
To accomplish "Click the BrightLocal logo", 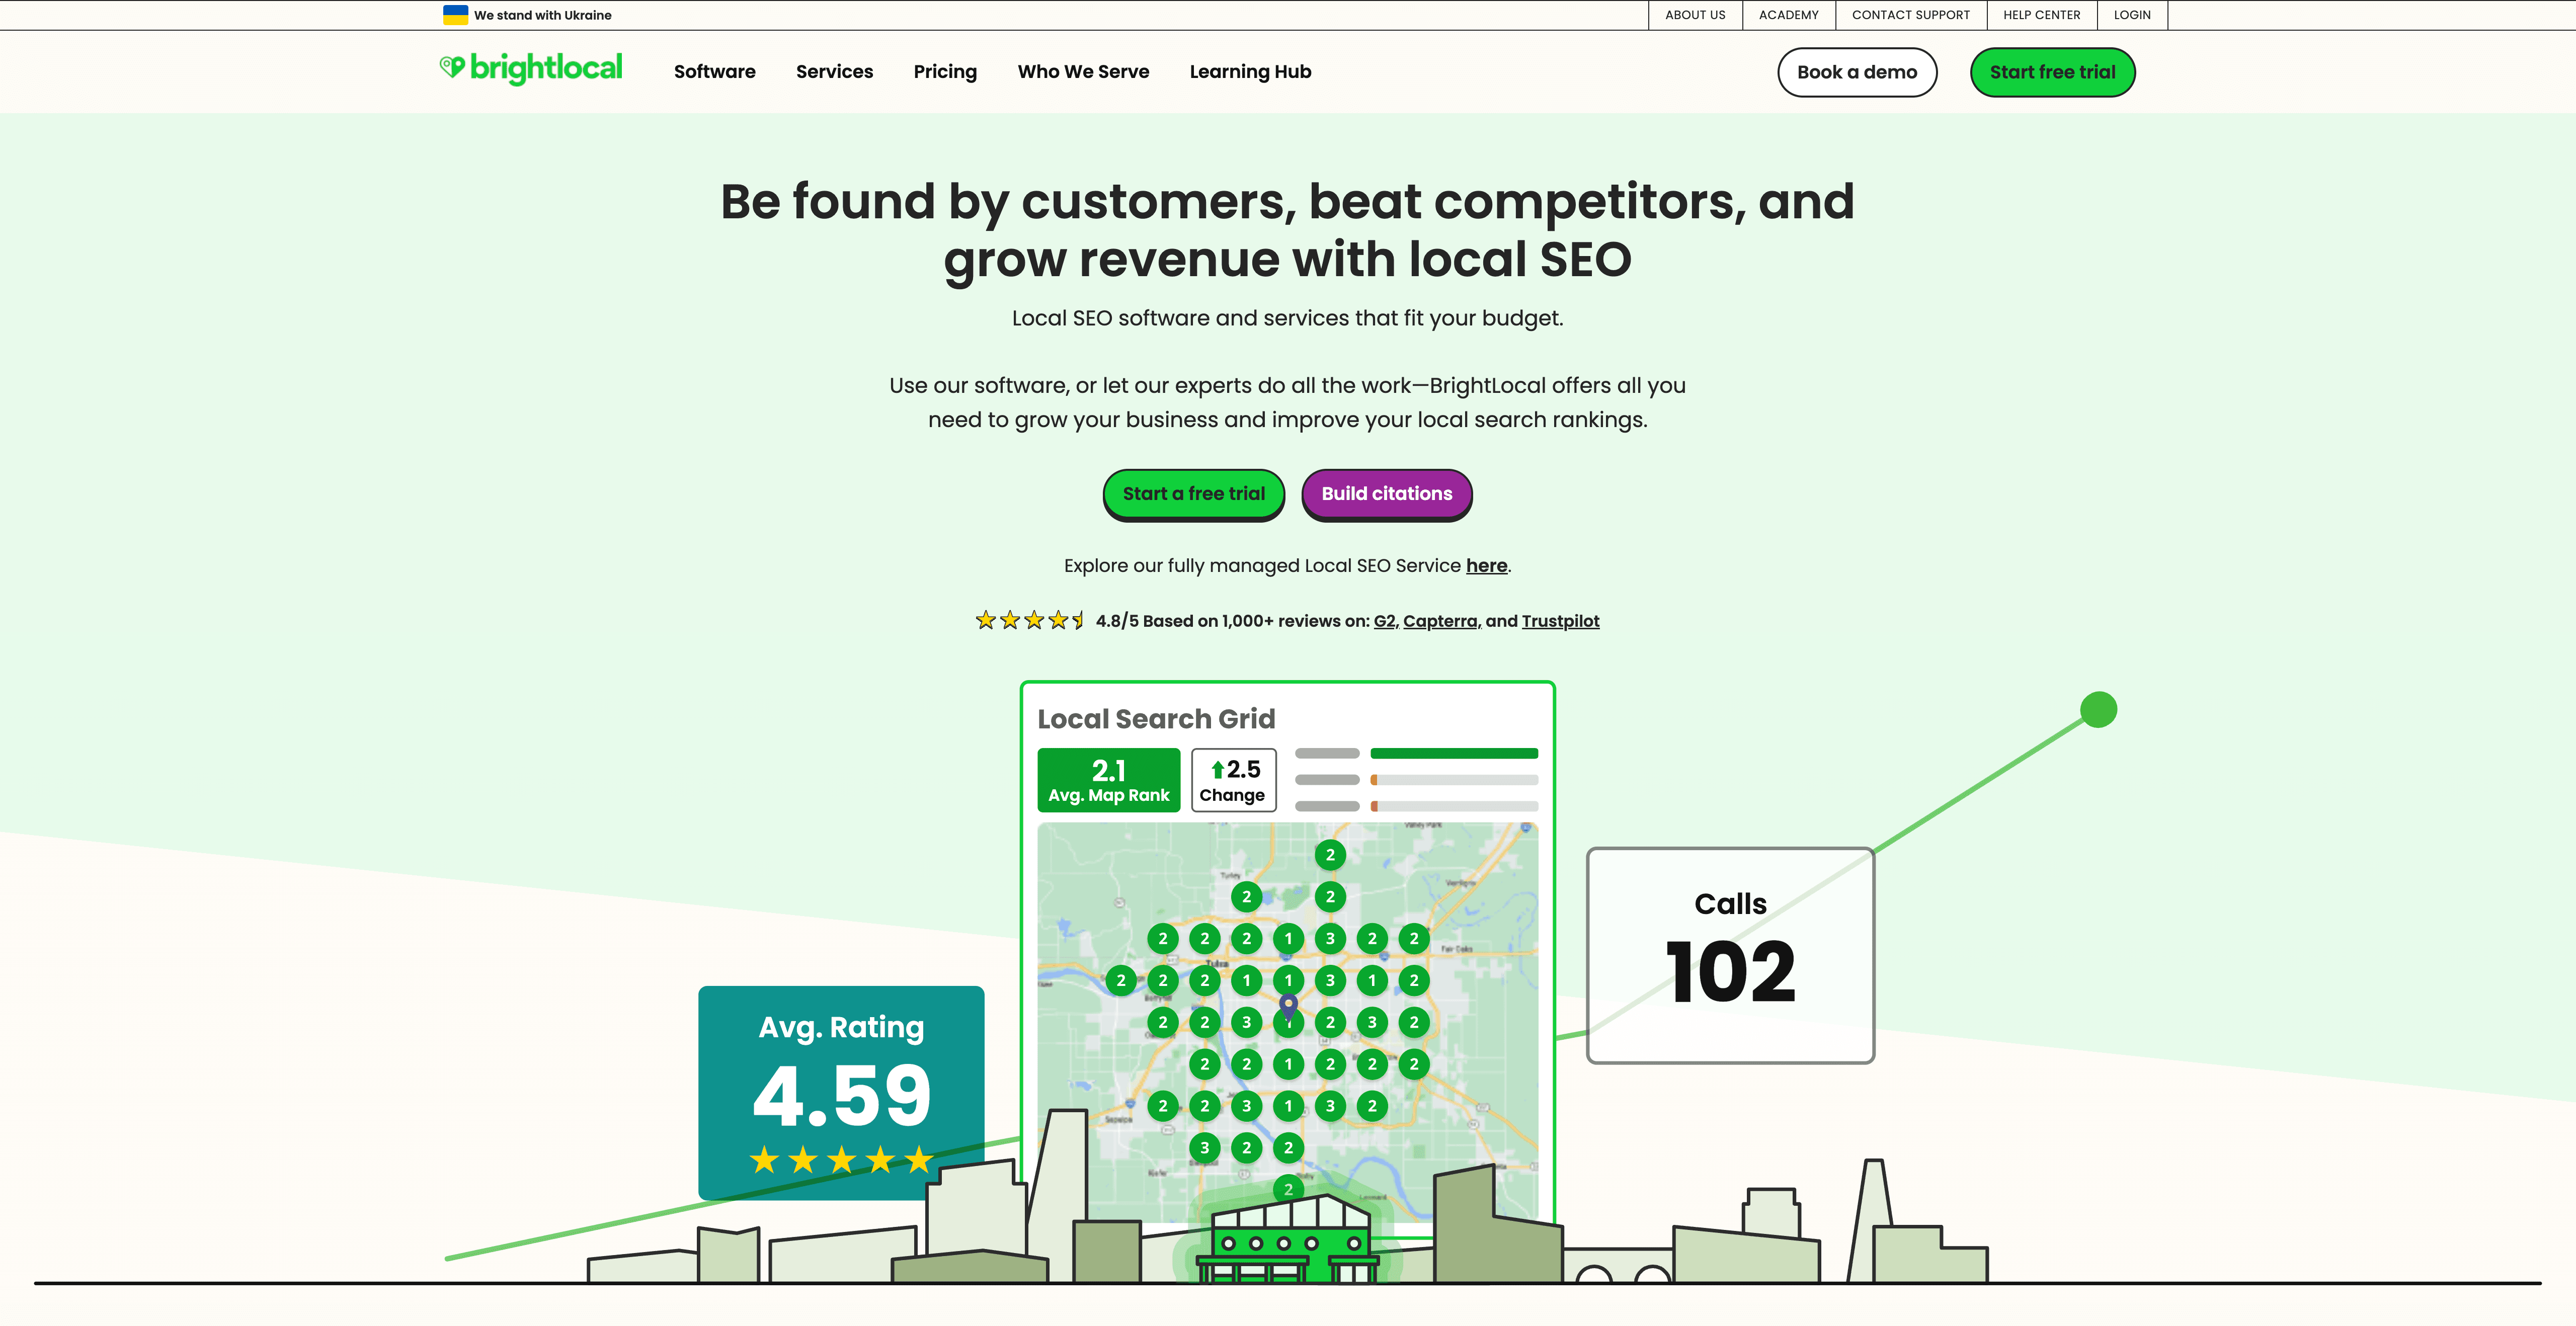I will [x=531, y=69].
